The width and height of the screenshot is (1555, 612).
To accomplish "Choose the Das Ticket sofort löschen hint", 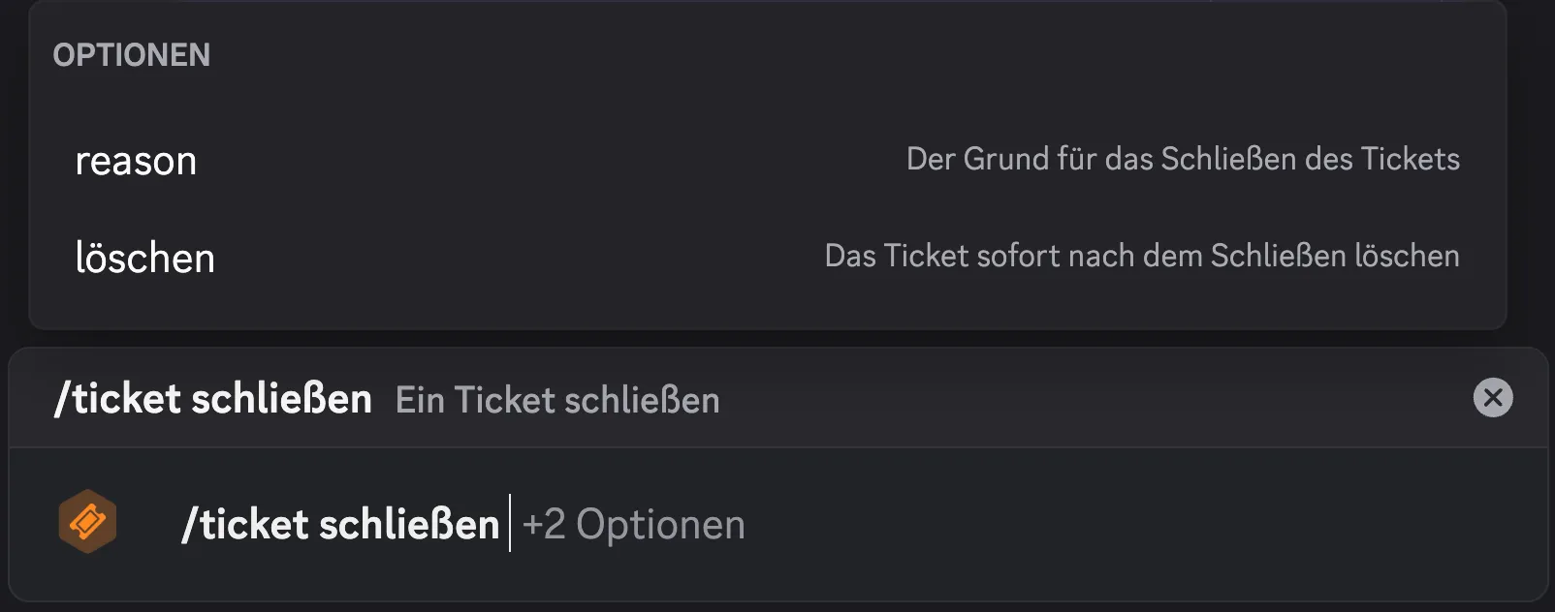I will coord(1142,256).
